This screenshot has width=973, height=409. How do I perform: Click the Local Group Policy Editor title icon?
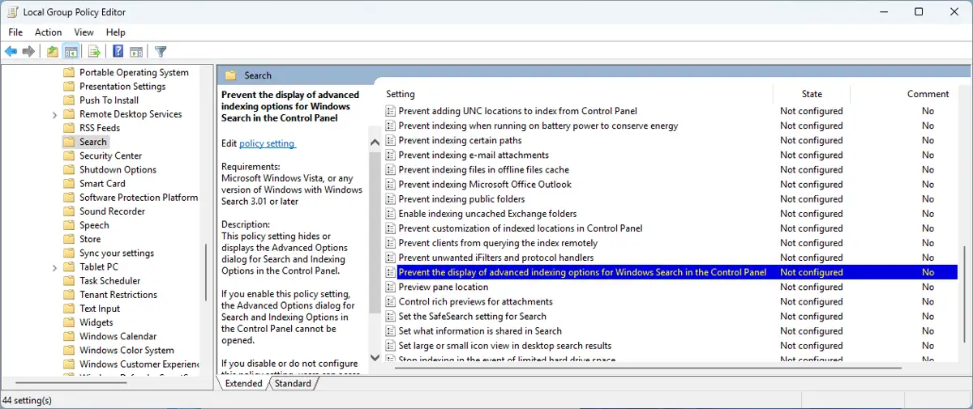point(11,12)
